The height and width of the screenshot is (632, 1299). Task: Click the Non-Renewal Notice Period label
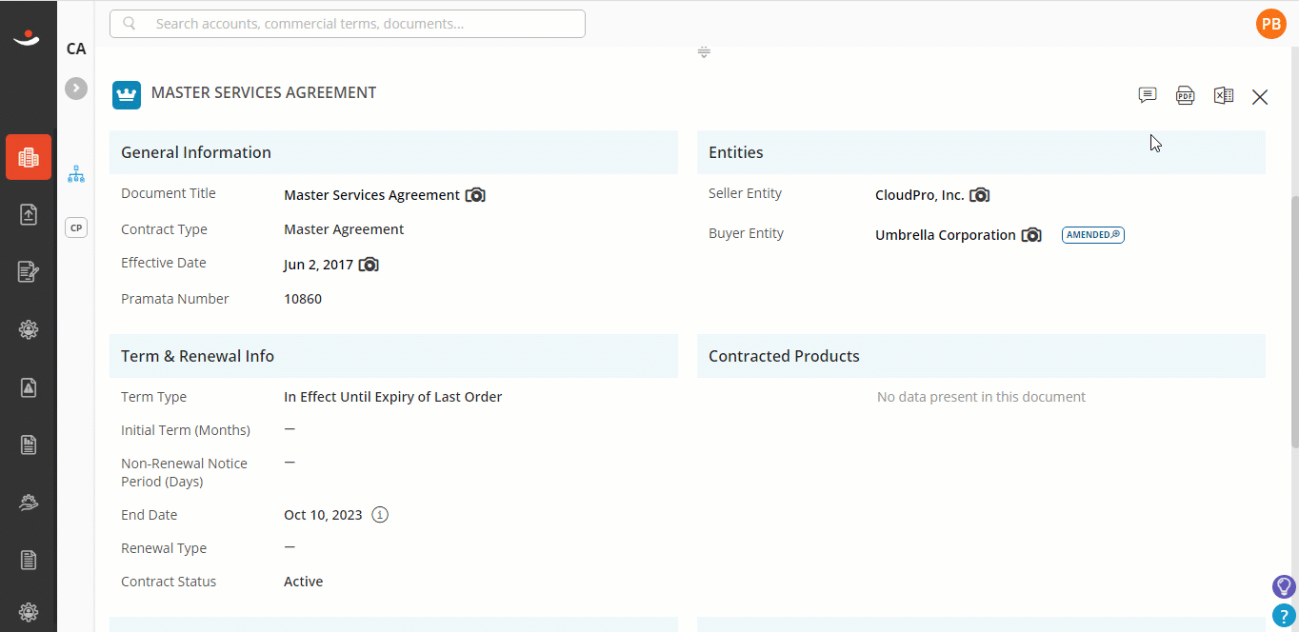point(184,472)
